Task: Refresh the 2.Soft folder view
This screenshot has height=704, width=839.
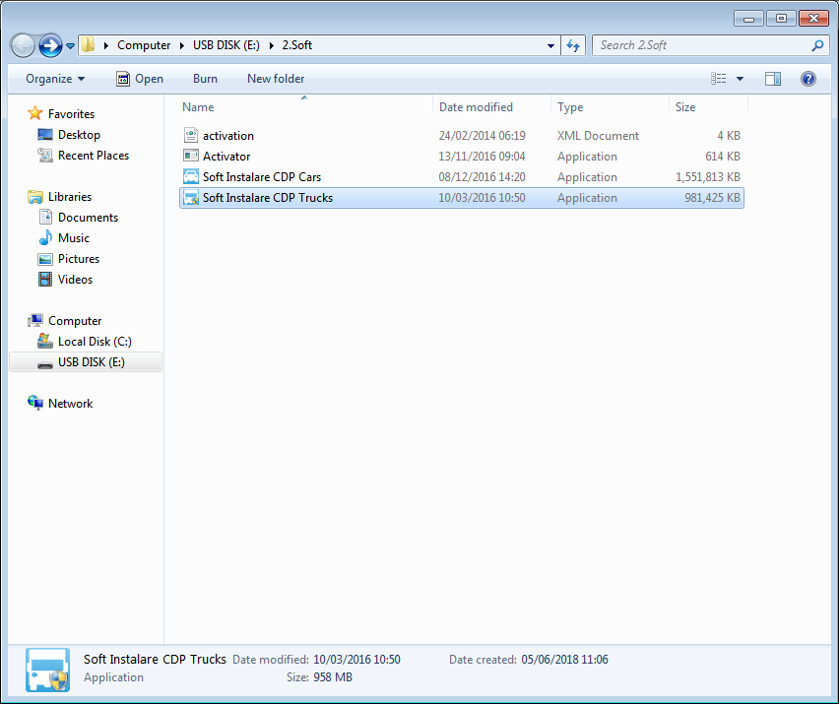Action: tap(573, 46)
